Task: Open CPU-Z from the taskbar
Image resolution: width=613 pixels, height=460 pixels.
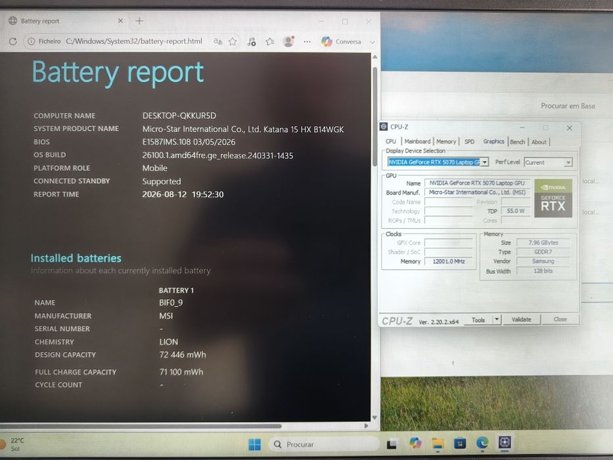Action: pyautogui.click(x=505, y=442)
